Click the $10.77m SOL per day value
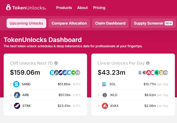This screenshot has width=177, height=123. 150,84
